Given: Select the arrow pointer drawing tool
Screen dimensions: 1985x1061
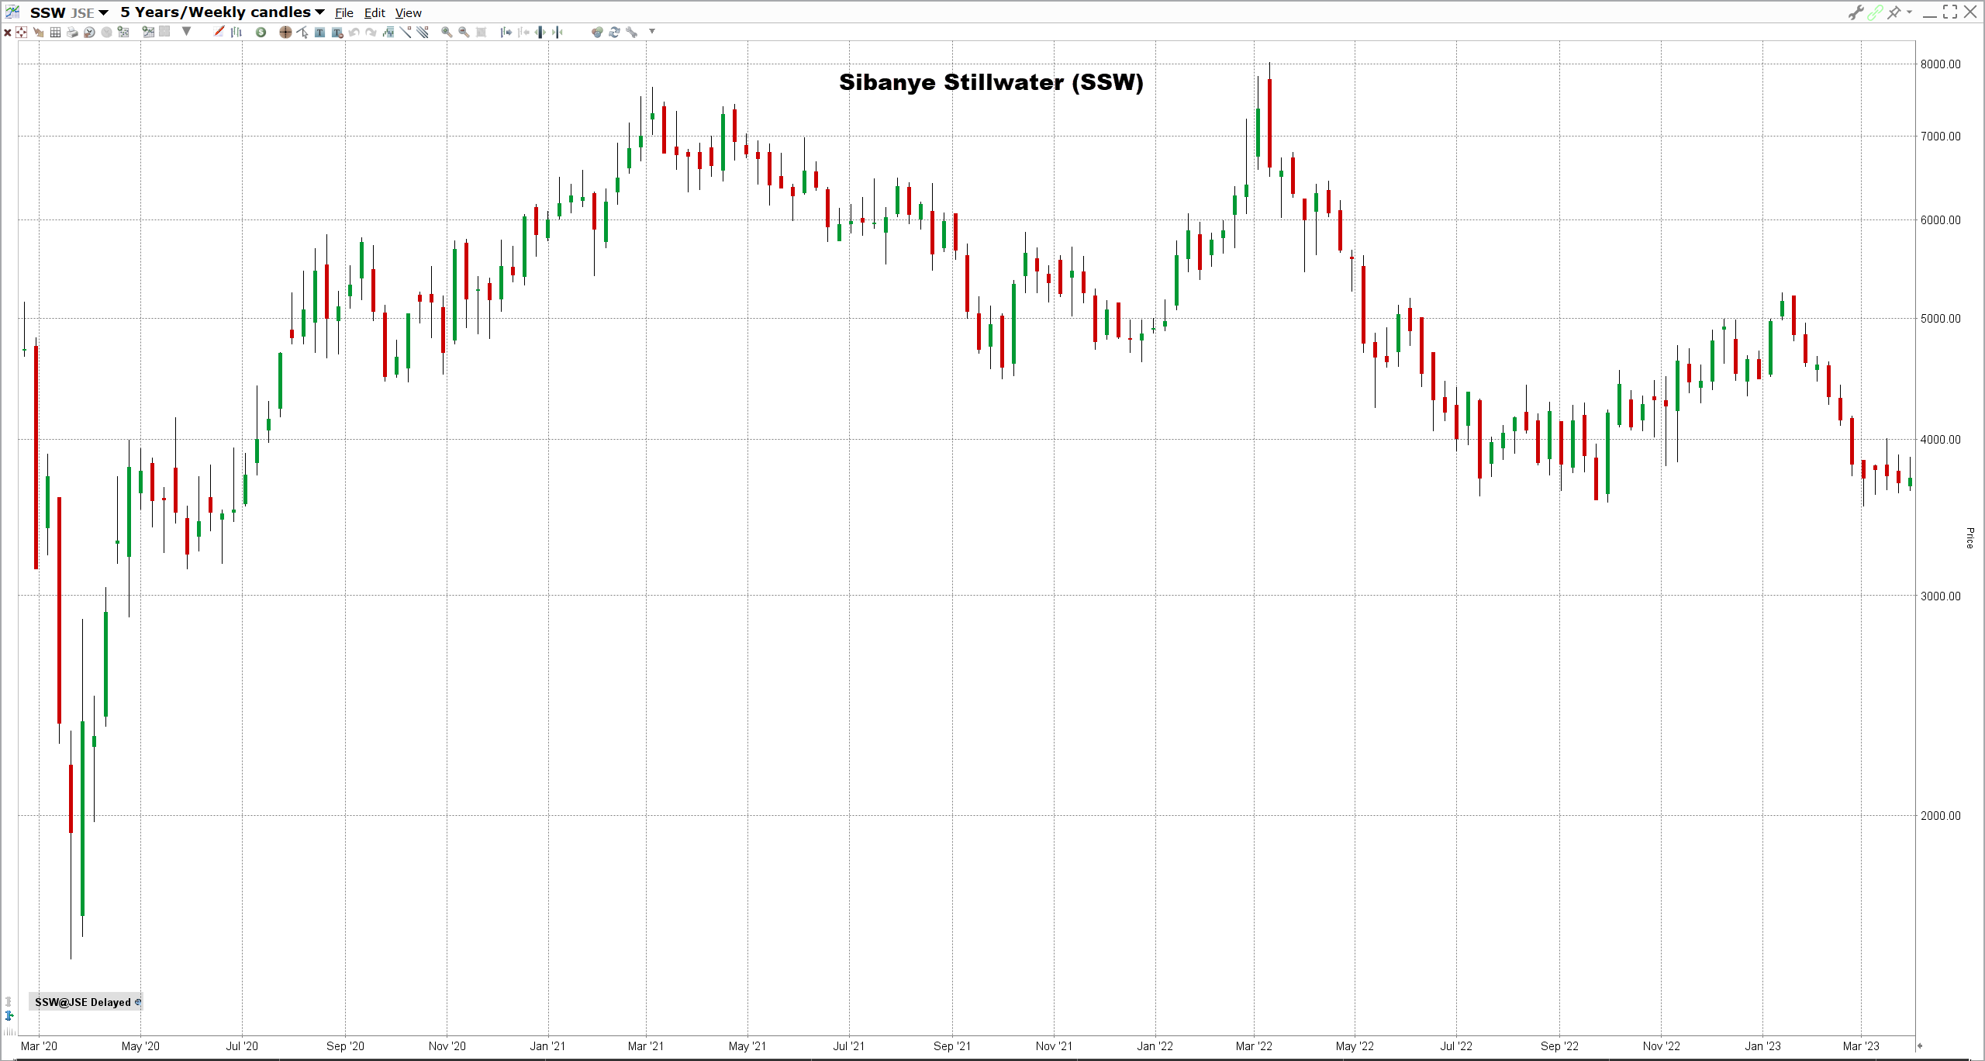Looking at the screenshot, I should point(302,32).
